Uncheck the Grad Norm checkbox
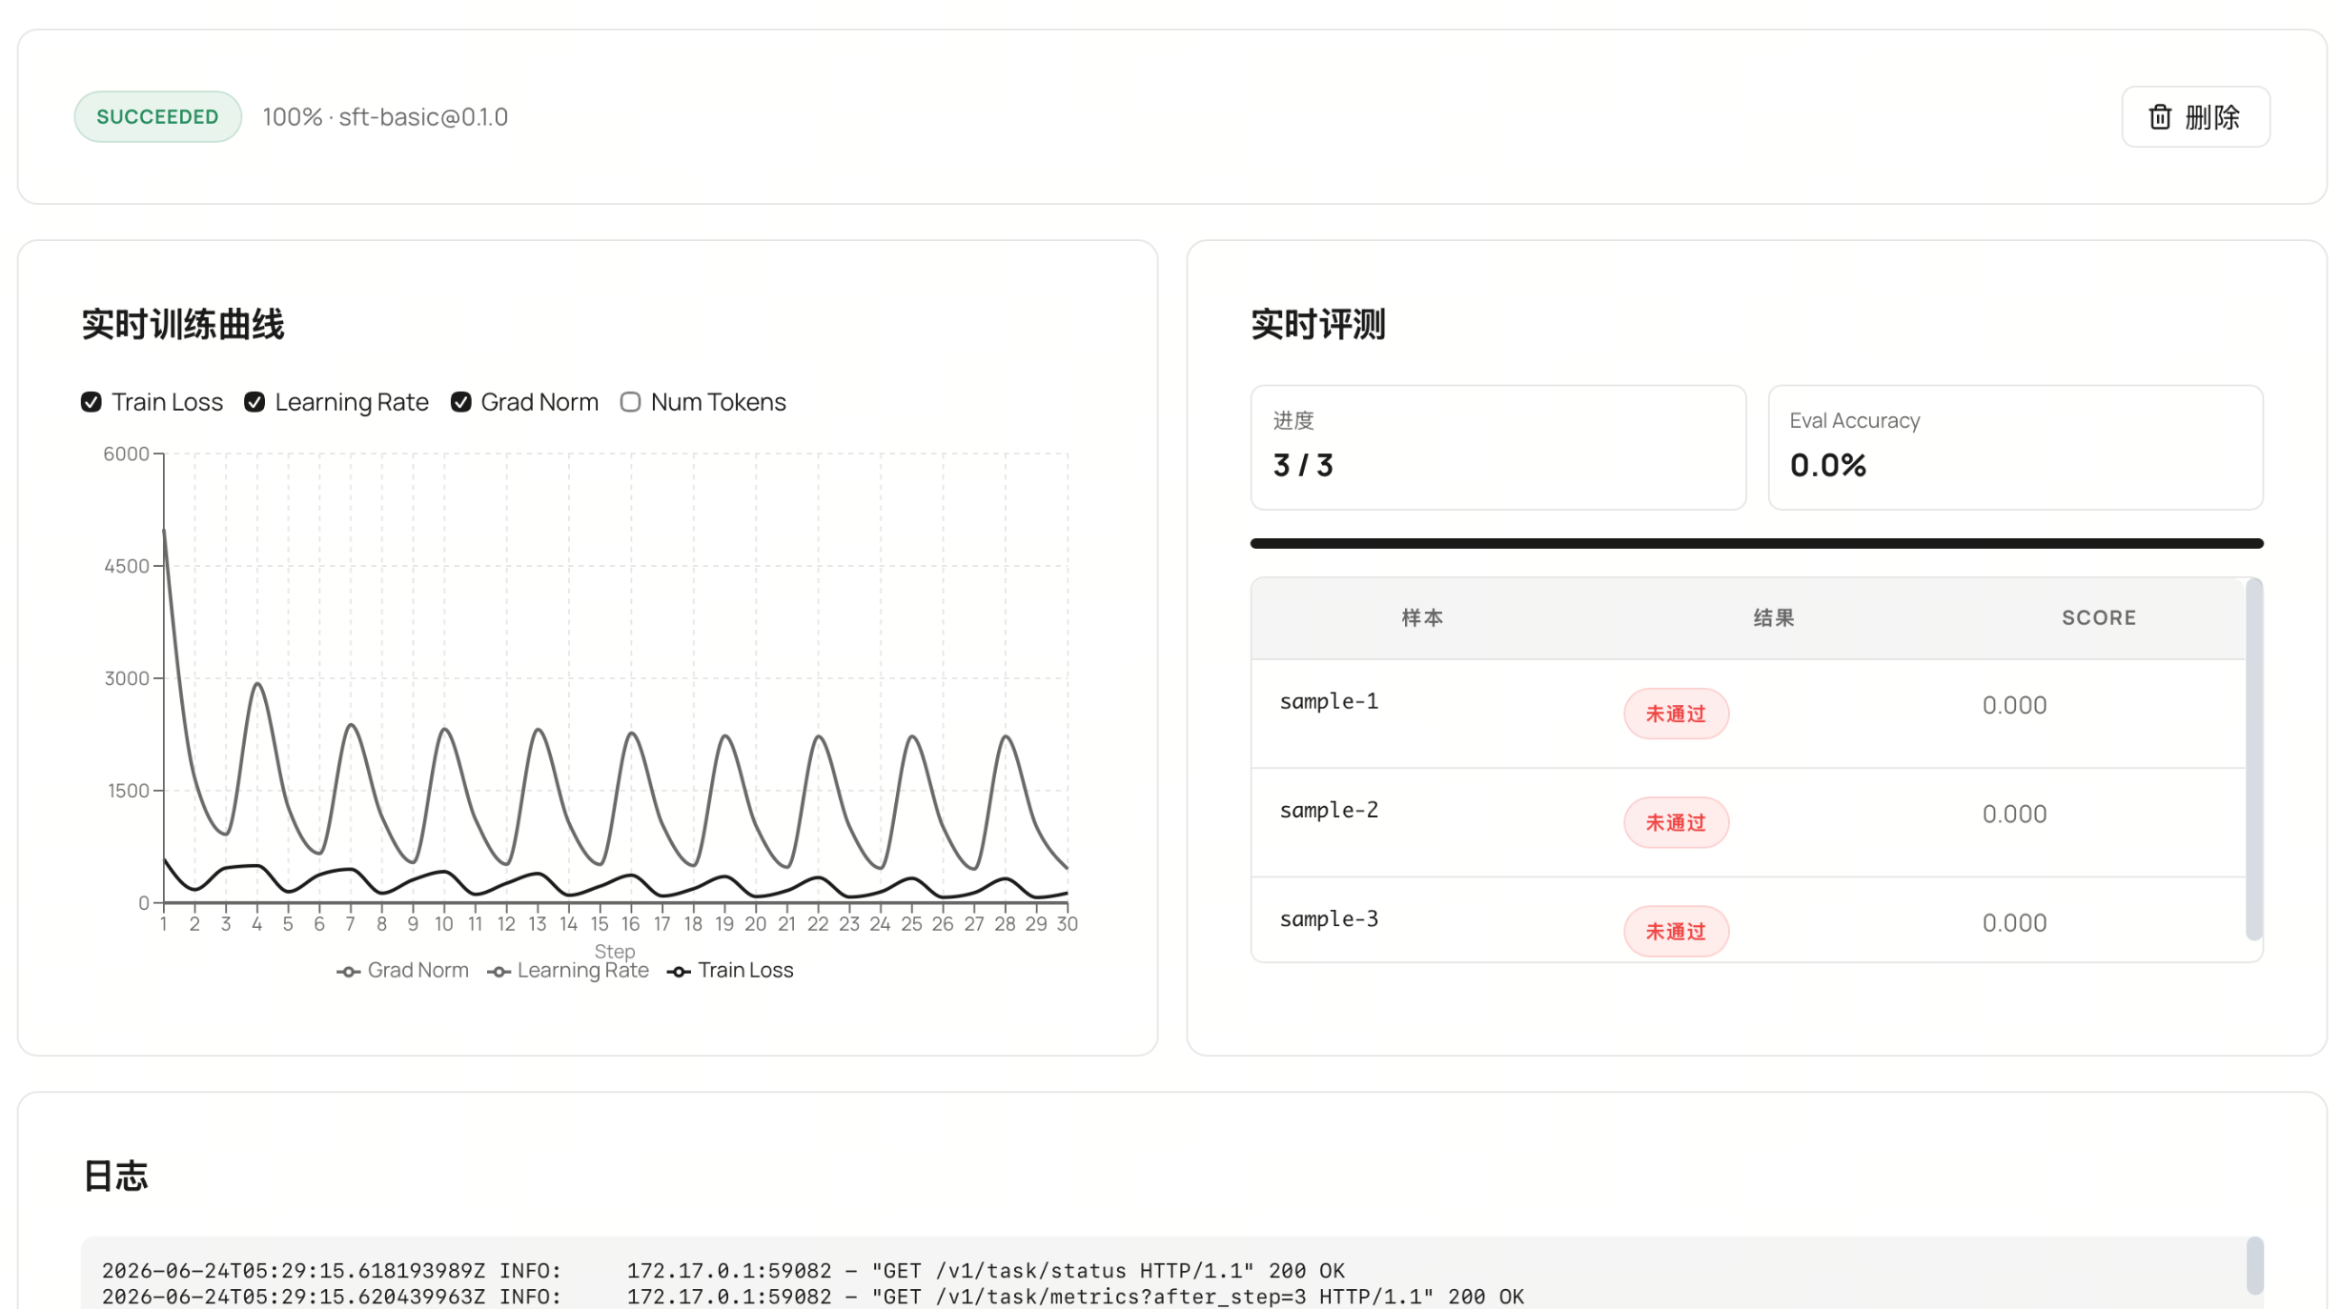Screen dimensions: 2341x1309 coord(461,402)
